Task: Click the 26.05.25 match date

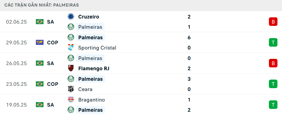Action: click(x=16, y=63)
